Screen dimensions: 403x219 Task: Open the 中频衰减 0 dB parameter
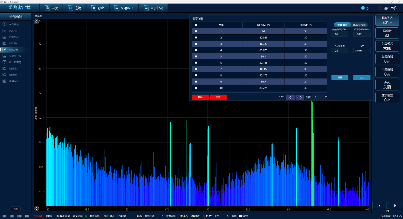coord(387,72)
